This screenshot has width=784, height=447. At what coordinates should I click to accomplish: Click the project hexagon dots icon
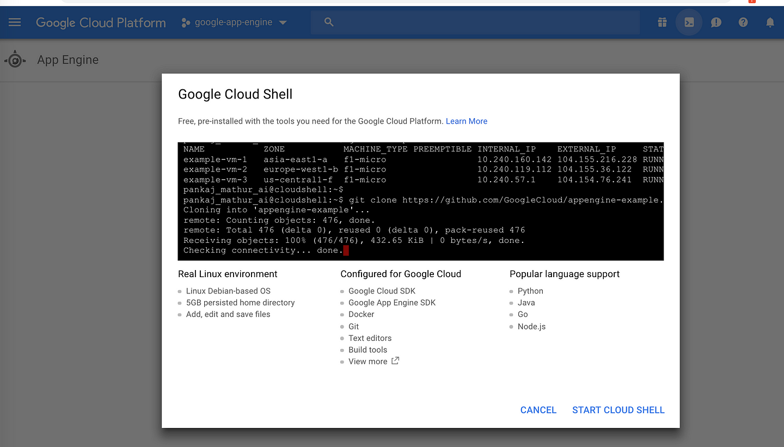(x=186, y=22)
